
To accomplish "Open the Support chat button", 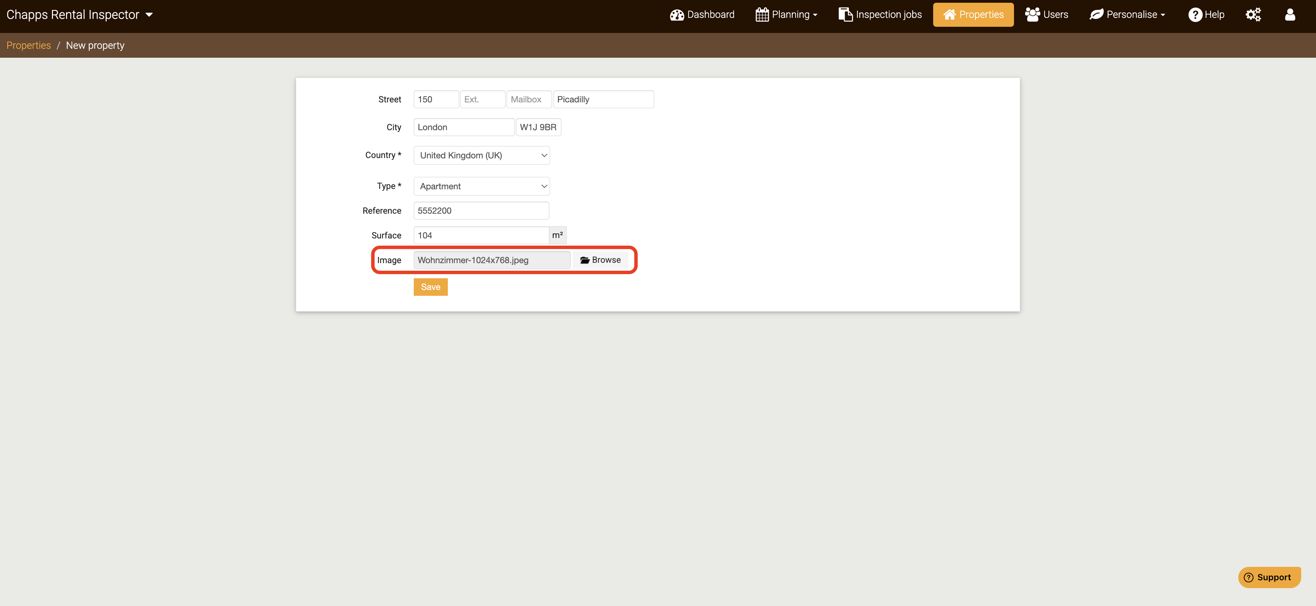I will pyautogui.click(x=1269, y=577).
